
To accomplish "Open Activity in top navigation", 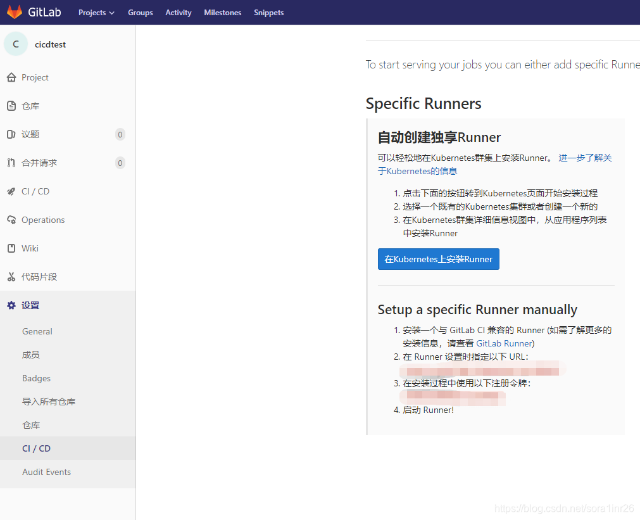I will (x=179, y=13).
